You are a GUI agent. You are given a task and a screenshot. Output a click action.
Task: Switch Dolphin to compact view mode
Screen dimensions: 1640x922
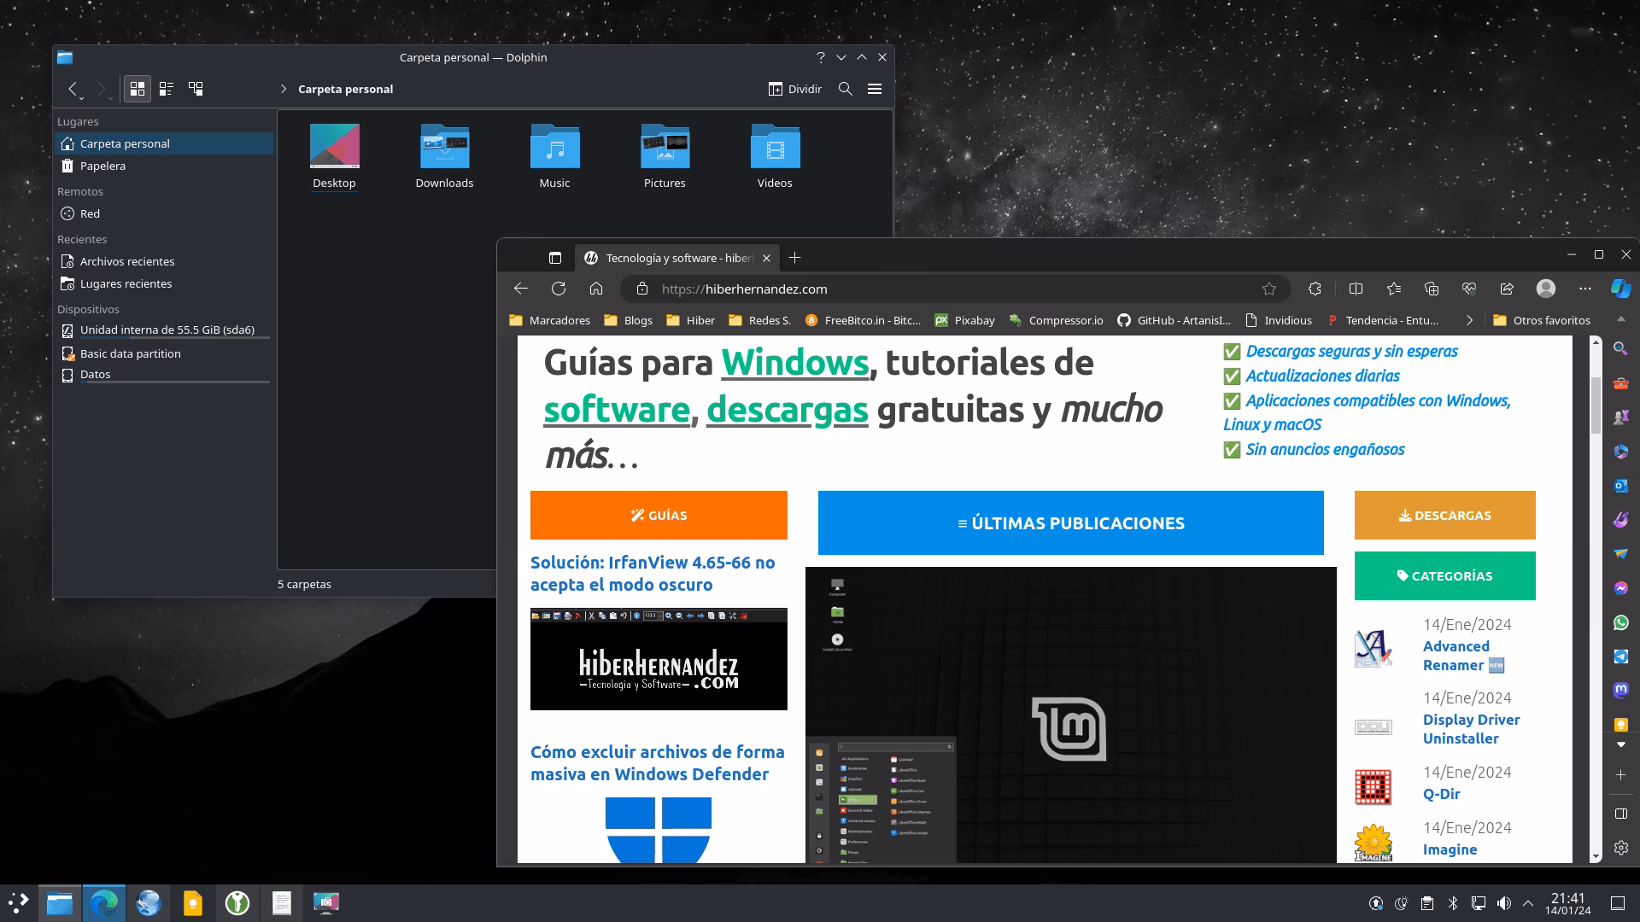167,89
